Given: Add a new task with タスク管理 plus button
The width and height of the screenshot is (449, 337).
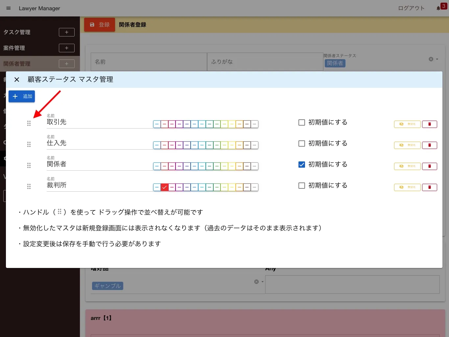Looking at the screenshot, I should [67, 32].
